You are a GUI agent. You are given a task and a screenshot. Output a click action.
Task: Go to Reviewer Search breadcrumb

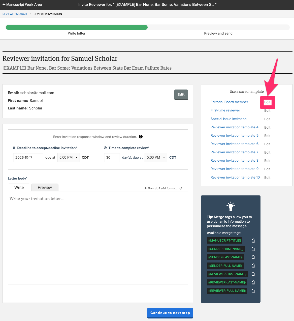point(15,14)
